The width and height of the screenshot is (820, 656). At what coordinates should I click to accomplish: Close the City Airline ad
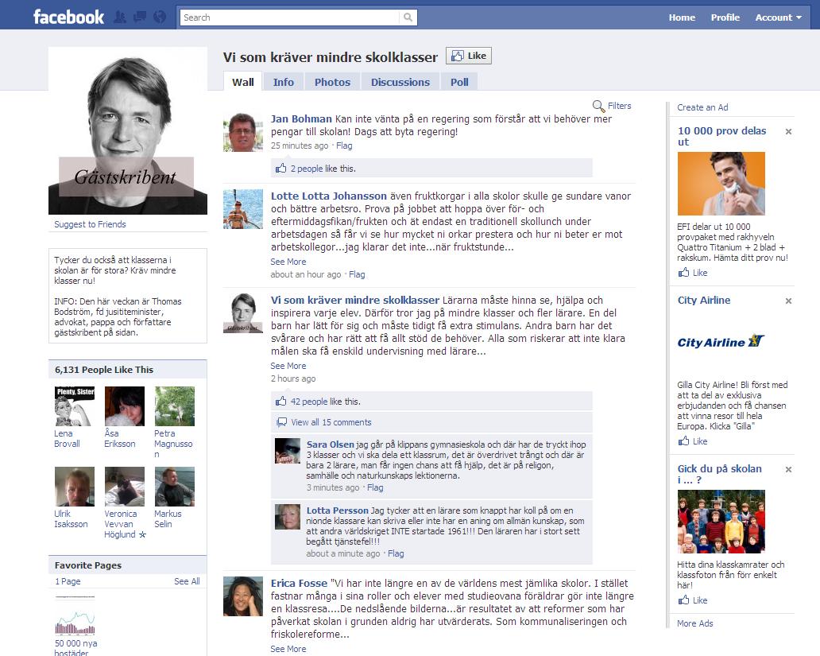point(788,301)
